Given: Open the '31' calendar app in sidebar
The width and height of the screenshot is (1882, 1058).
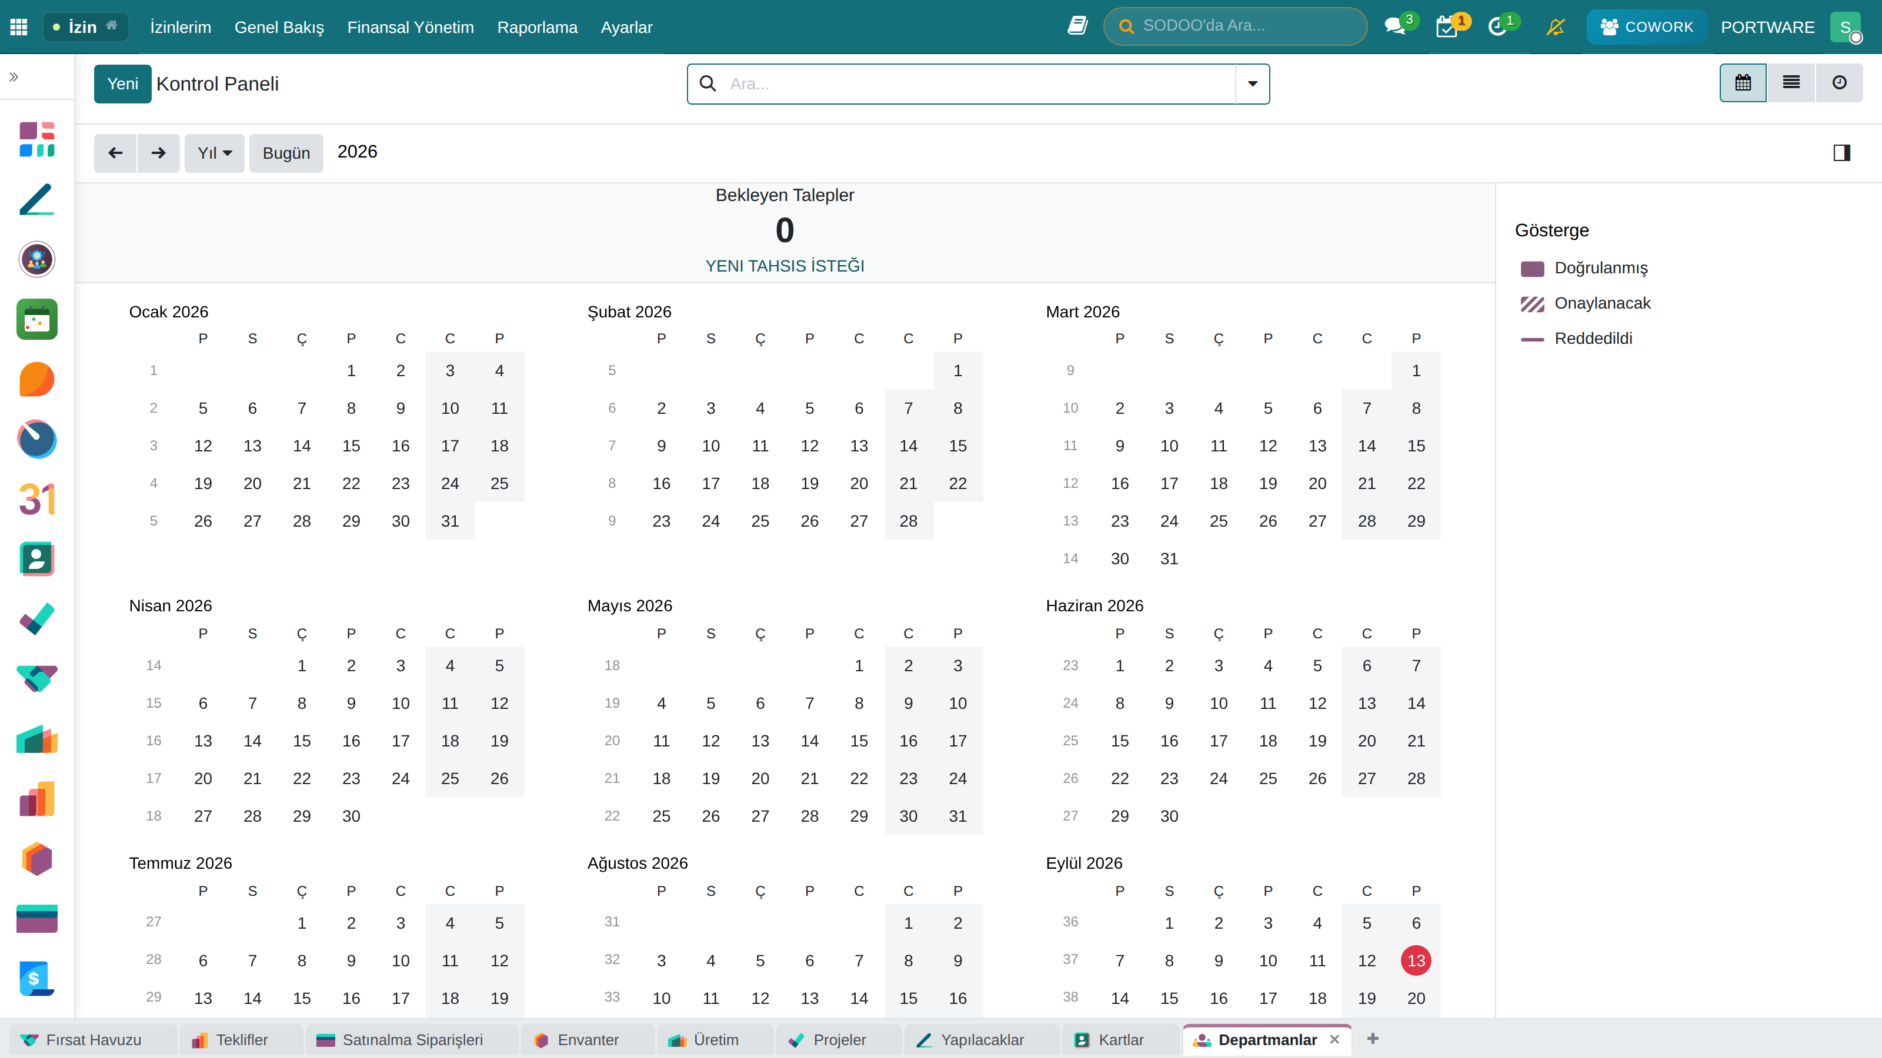Looking at the screenshot, I should [36, 500].
